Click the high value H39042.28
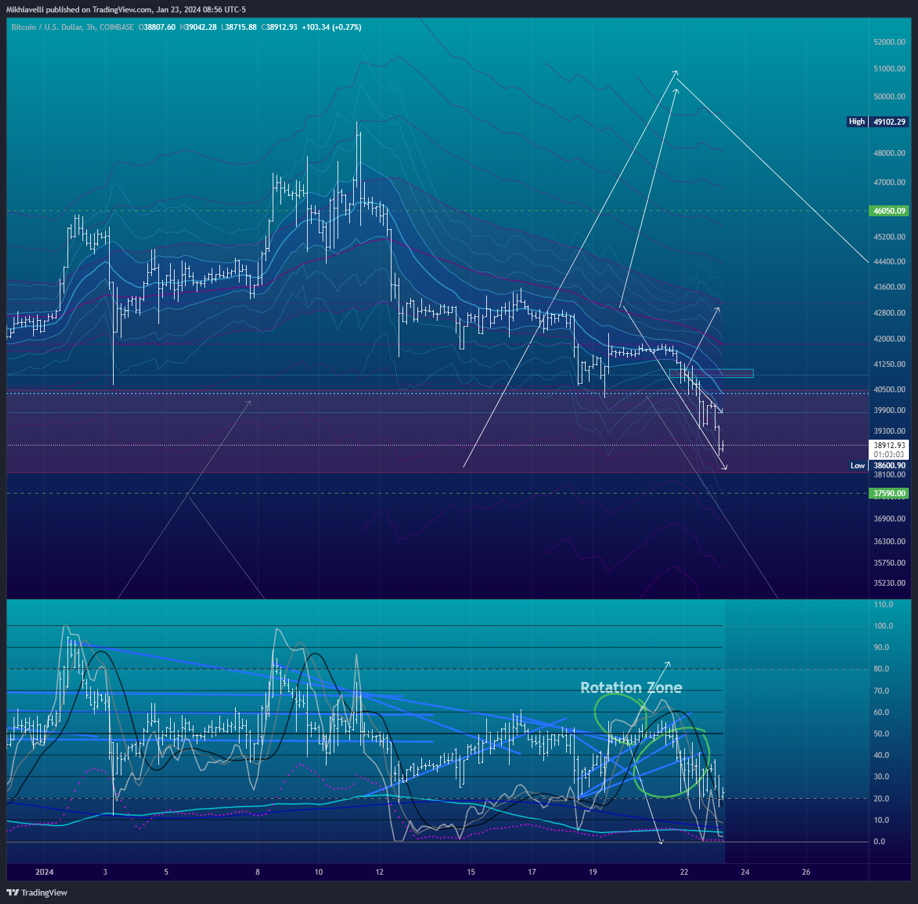The height and width of the screenshot is (904, 918). click(198, 27)
